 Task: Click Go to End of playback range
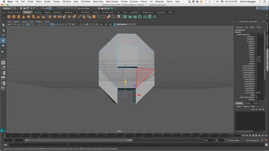point(266,135)
